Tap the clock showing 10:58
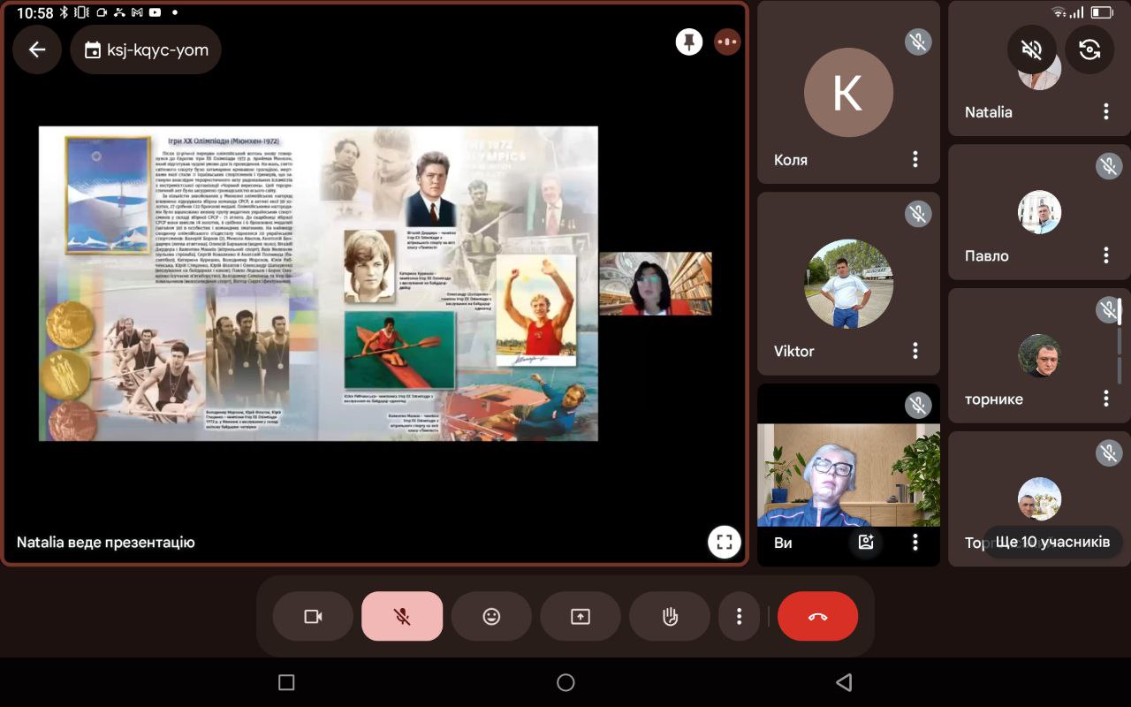Screen dimensions: 1131x707 point(35,13)
